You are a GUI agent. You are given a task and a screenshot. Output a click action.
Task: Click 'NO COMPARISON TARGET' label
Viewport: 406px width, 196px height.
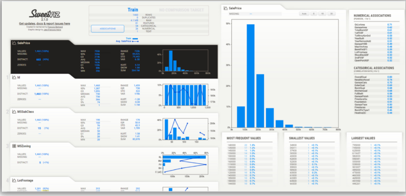(x=181, y=10)
